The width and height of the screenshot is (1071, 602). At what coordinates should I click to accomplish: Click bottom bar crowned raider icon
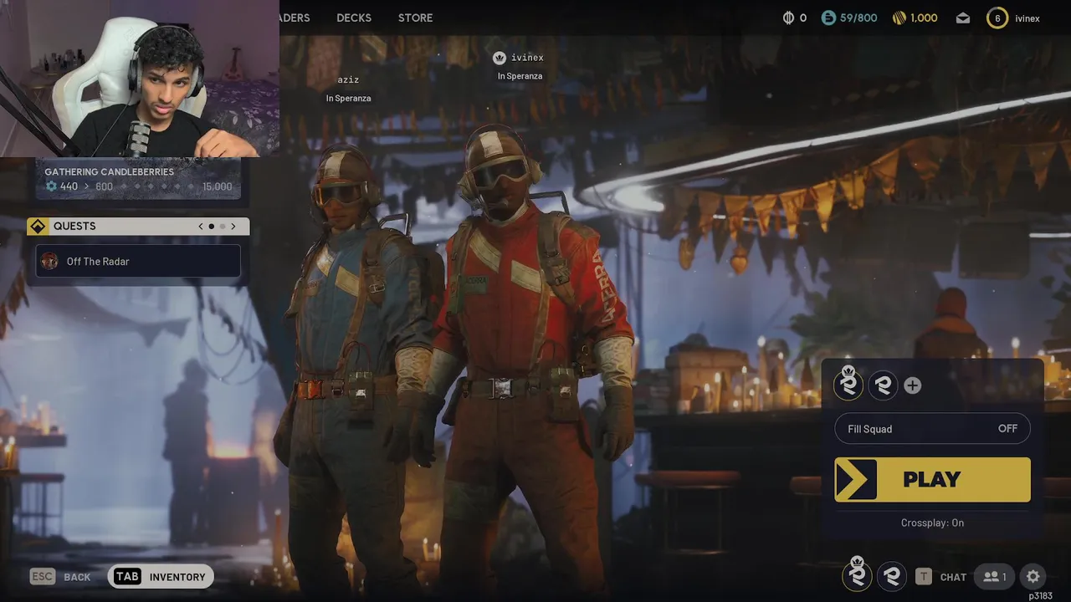pos(858,574)
